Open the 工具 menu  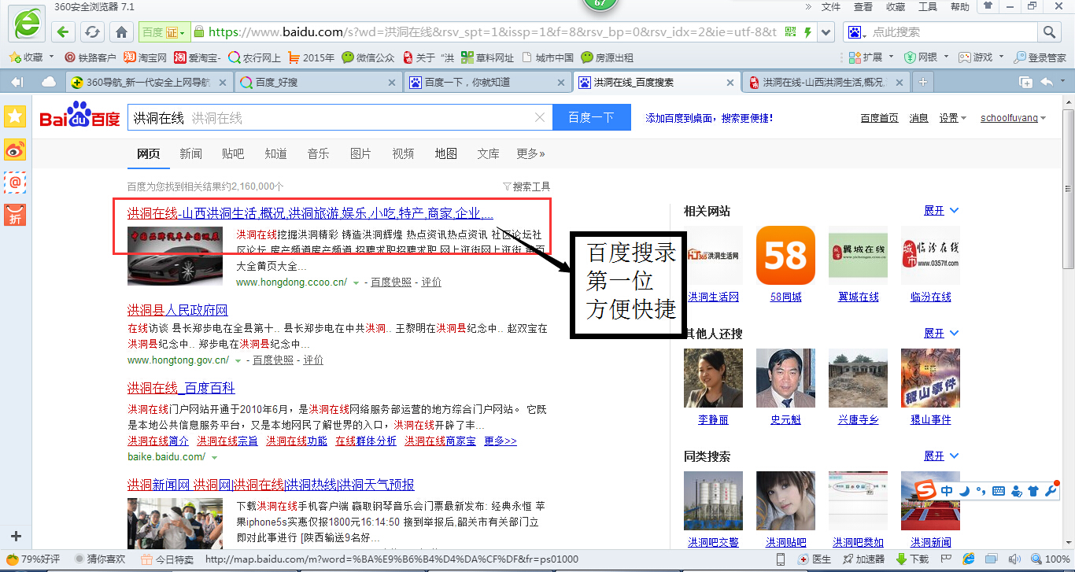click(928, 7)
